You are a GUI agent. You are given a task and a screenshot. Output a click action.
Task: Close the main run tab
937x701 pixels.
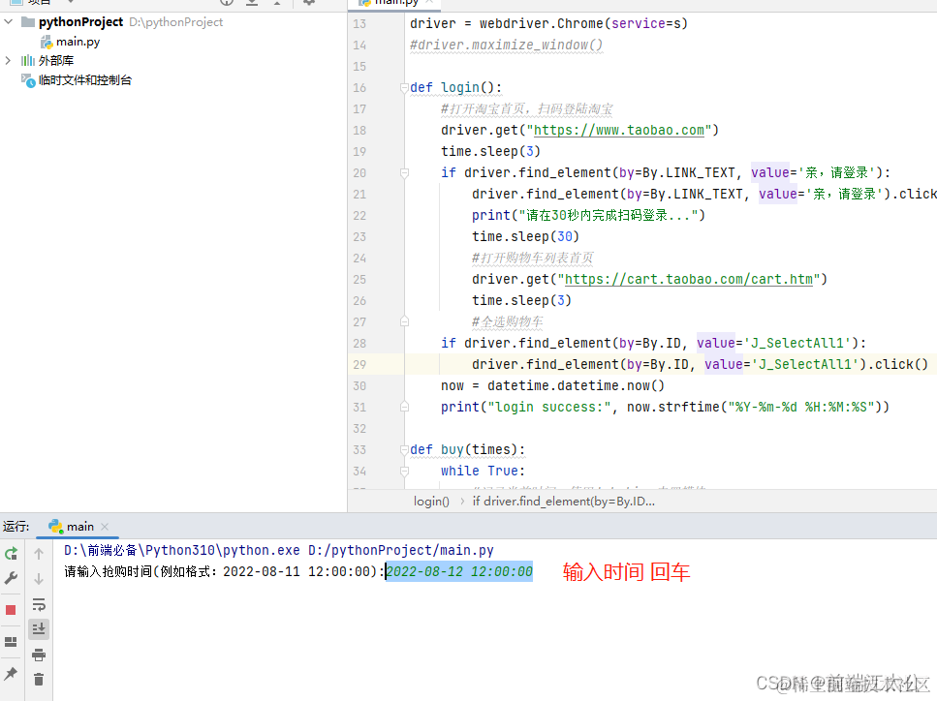[105, 526]
